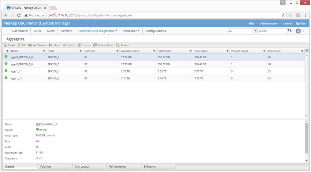Go to the Configurations tab
This screenshot has height=172, width=311.
156,31
